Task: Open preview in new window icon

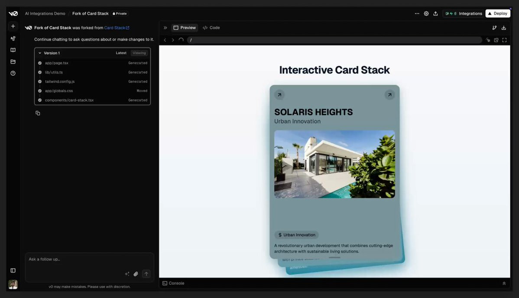Action: coord(496,40)
